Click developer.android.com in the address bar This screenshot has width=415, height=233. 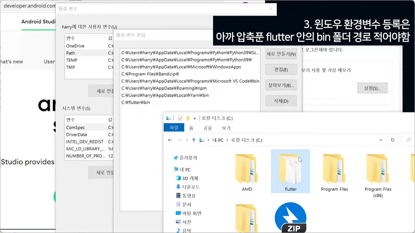point(29,6)
